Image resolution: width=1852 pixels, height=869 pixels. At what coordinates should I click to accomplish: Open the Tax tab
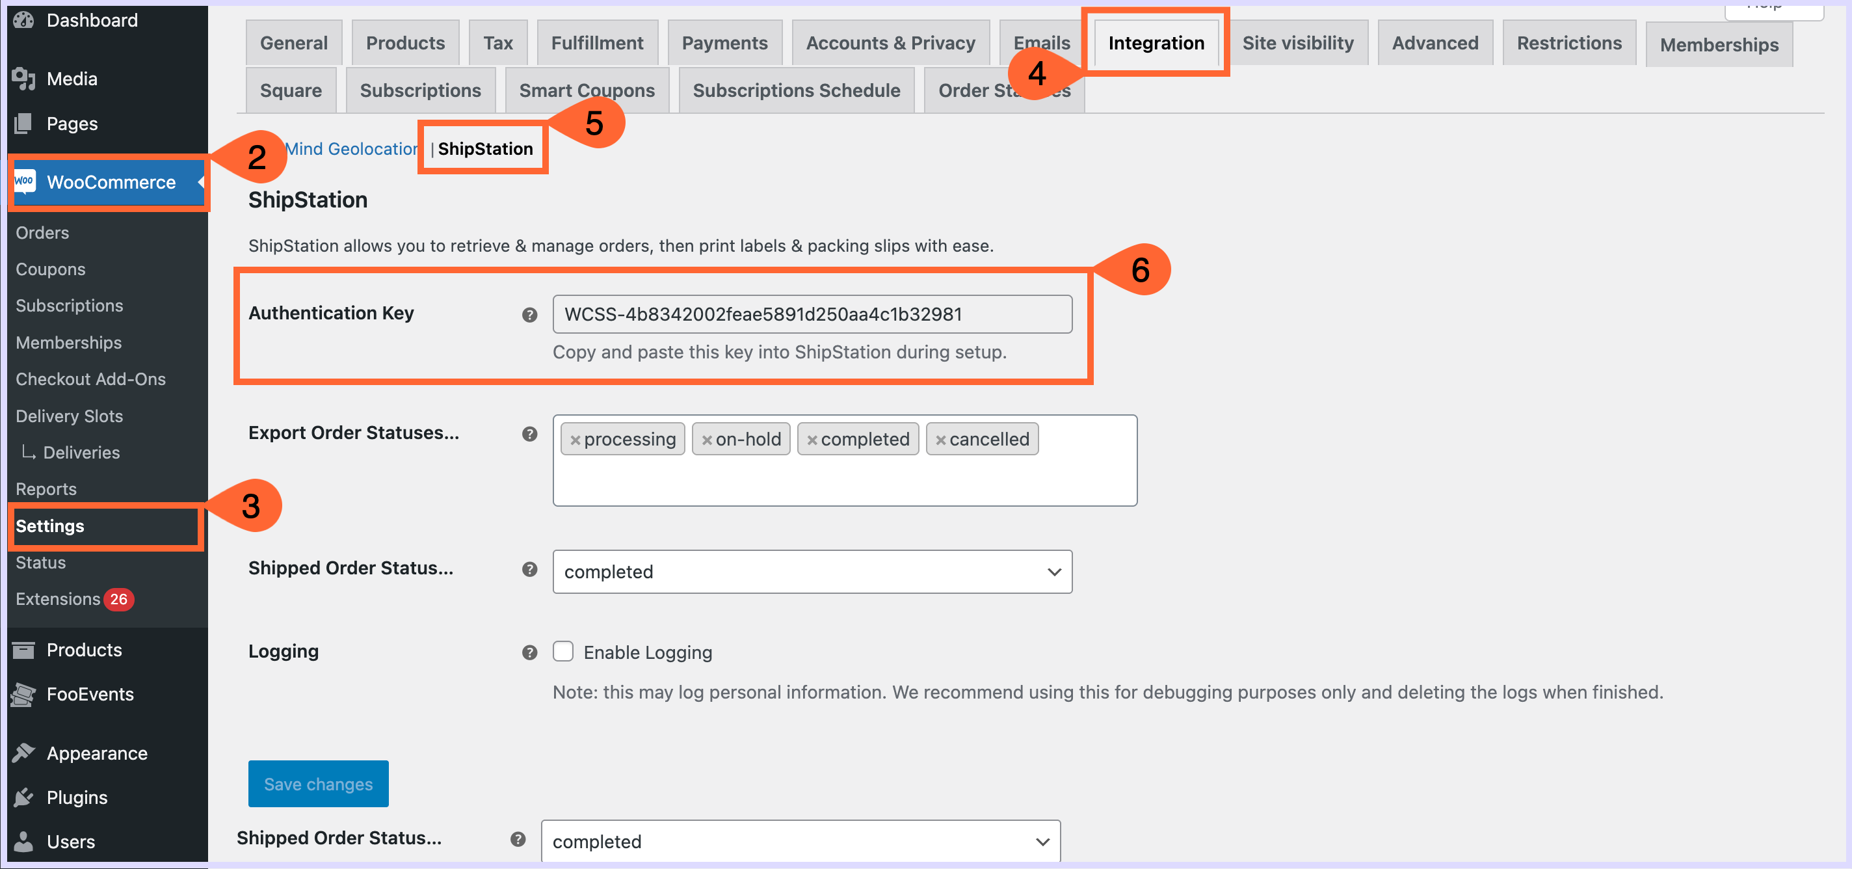point(498,43)
